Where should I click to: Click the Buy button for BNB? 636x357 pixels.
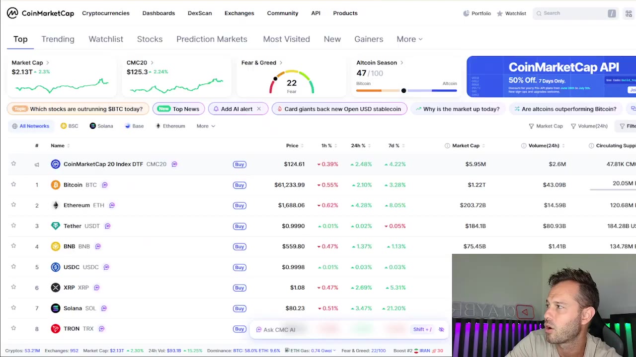pyautogui.click(x=239, y=246)
